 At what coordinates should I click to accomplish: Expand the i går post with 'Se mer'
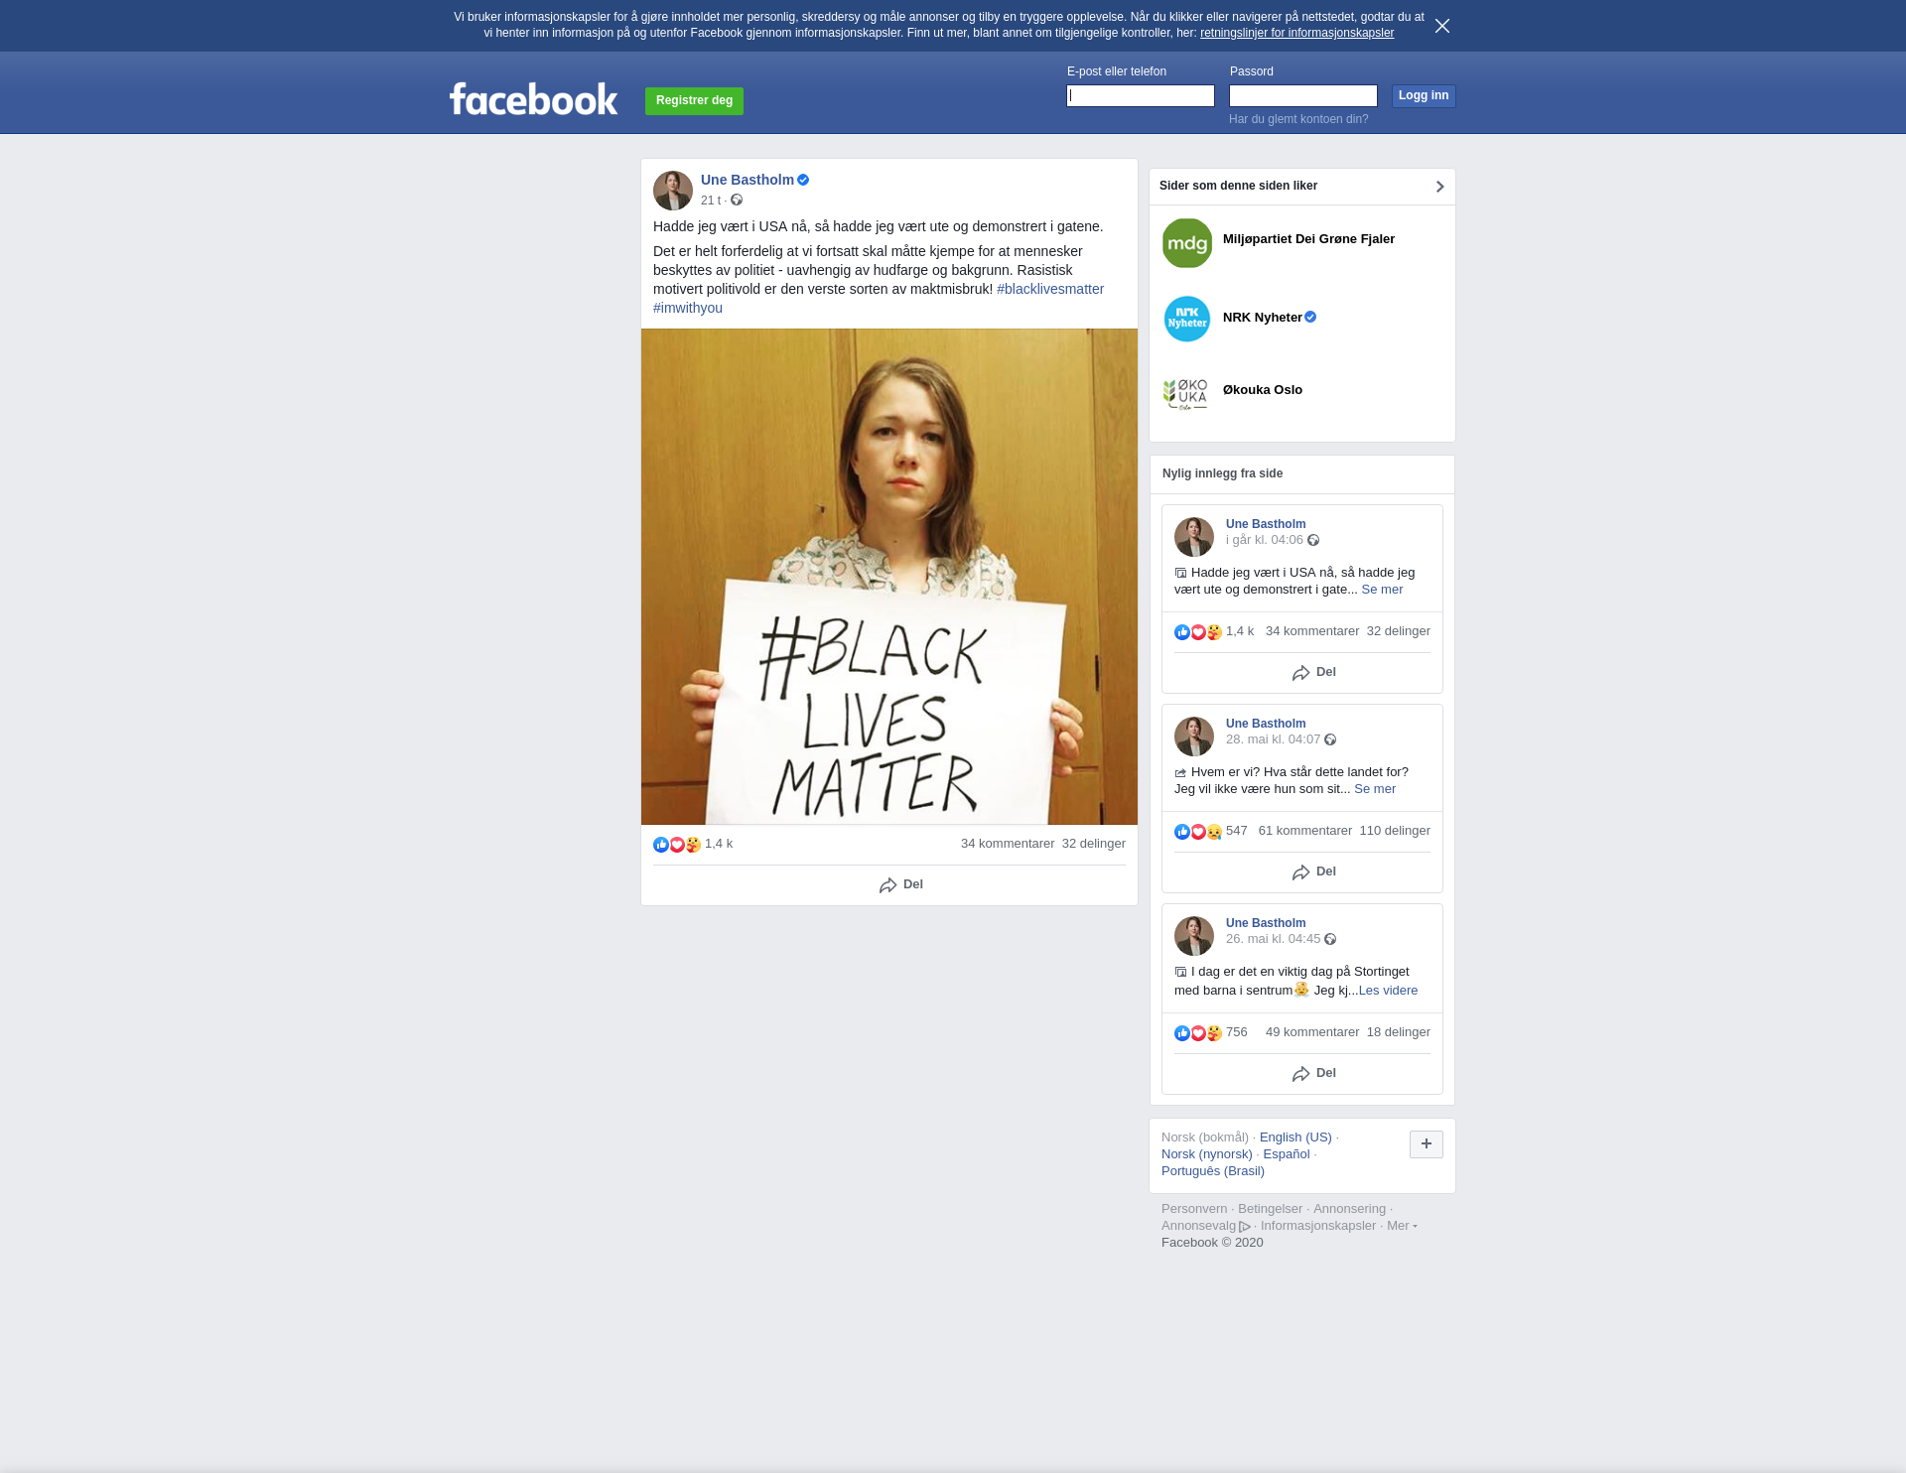click(x=1382, y=590)
